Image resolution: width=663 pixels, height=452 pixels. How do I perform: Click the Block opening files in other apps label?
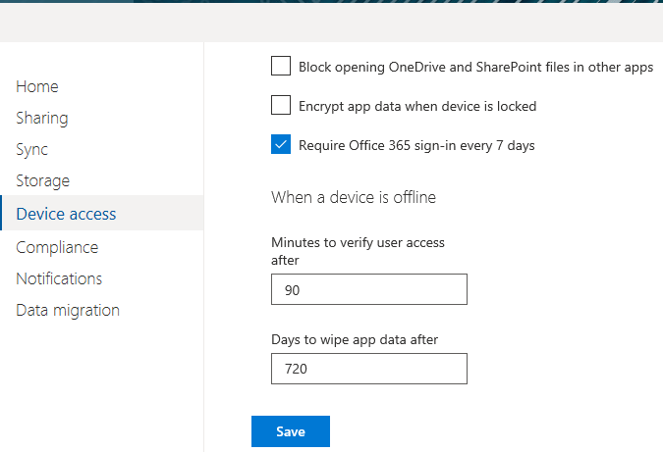tap(476, 67)
